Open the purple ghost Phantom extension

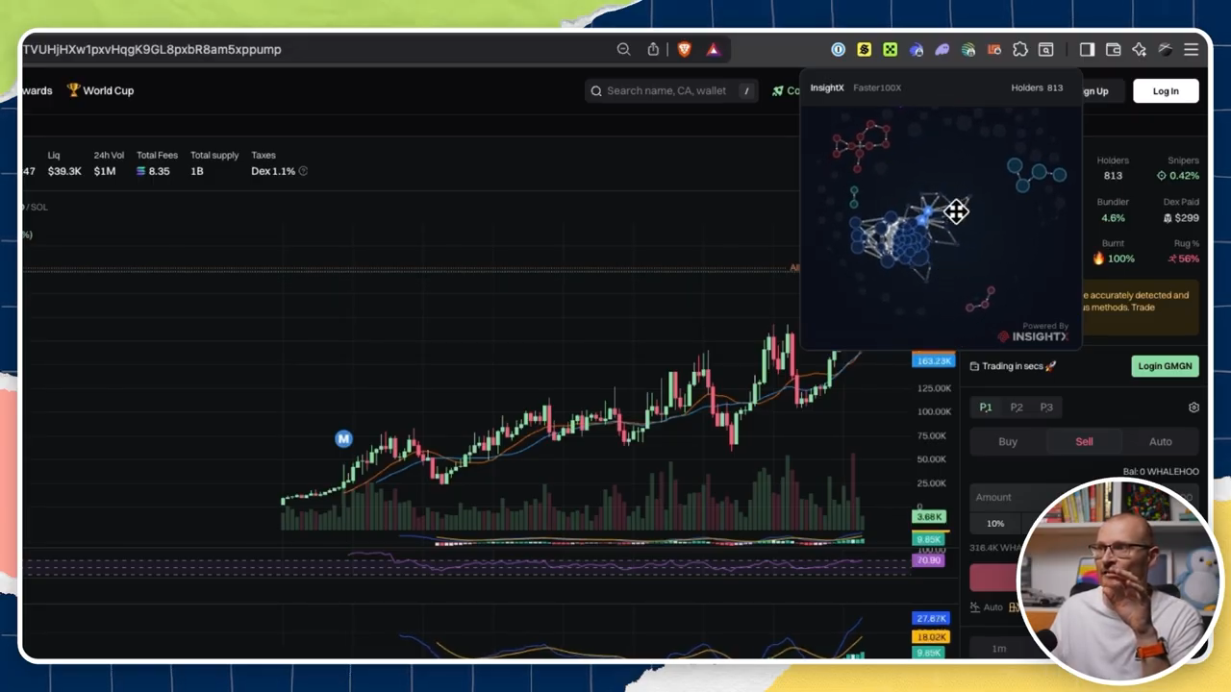(942, 49)
